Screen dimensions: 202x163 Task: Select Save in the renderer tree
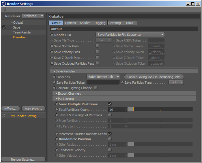click(x=16, y=27)
